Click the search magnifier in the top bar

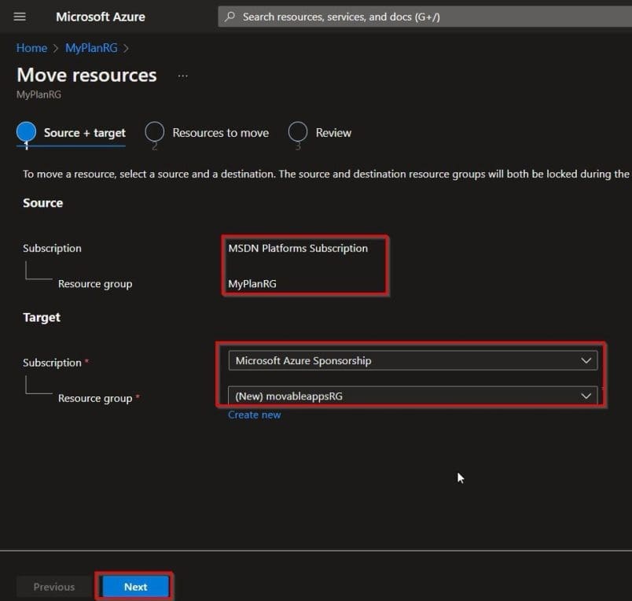tap(229, 16)
